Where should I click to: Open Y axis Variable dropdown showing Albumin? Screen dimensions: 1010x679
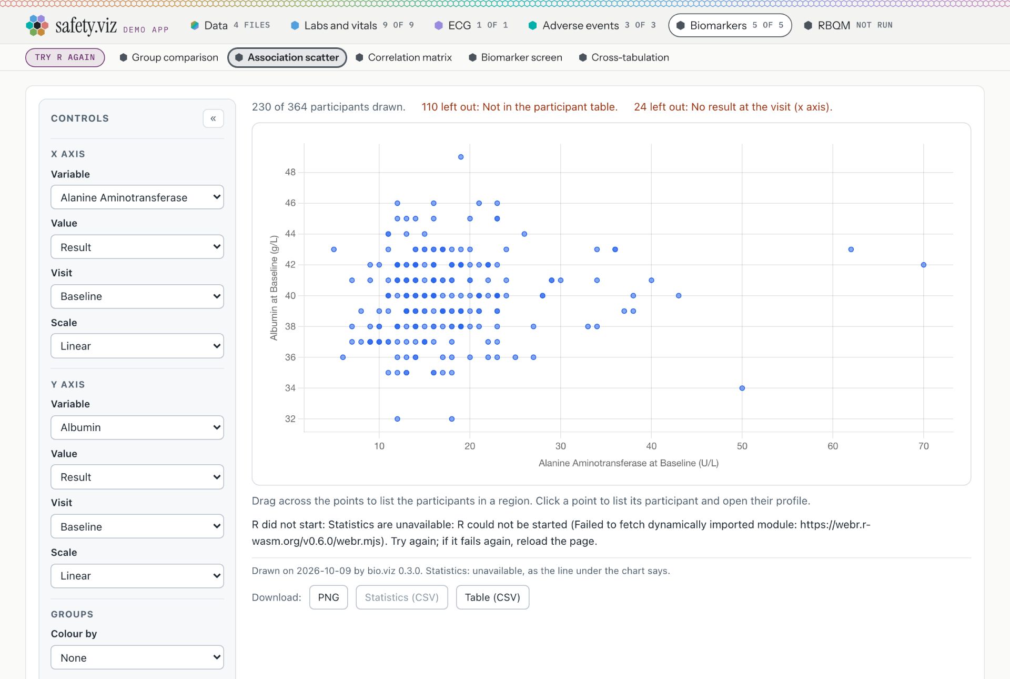pyautogui.click(x=137, y=427)
